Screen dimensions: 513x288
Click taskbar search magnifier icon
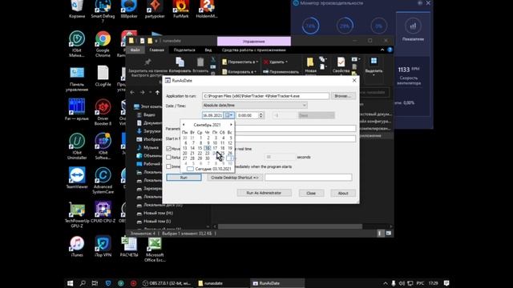click(83, 283)
